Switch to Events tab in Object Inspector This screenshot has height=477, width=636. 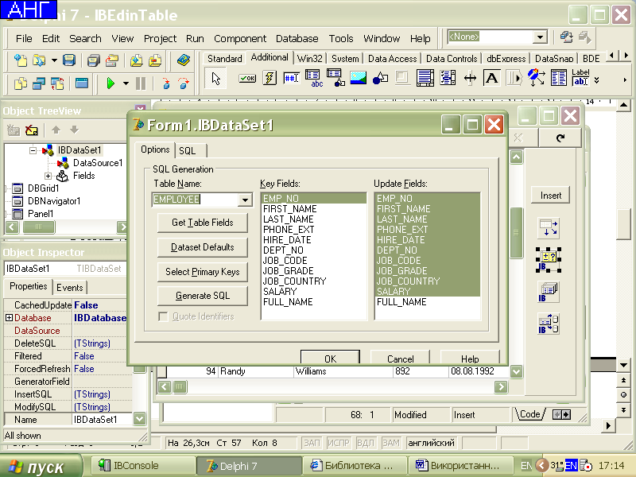70,288
